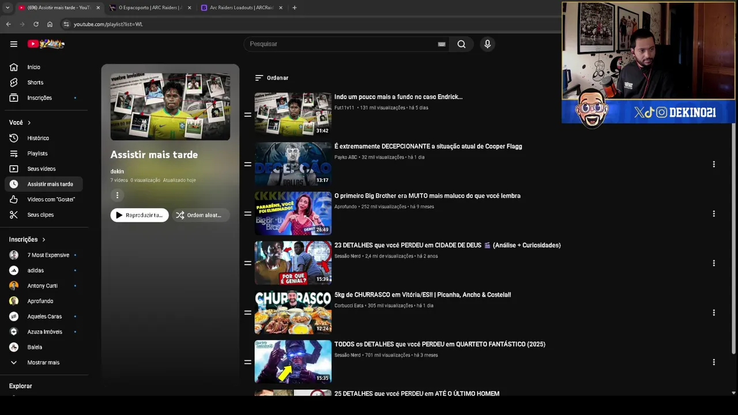738x415 pixels.
Task: Grab reorder handle of the Cooper Flagg video
Action: [247, 164]
